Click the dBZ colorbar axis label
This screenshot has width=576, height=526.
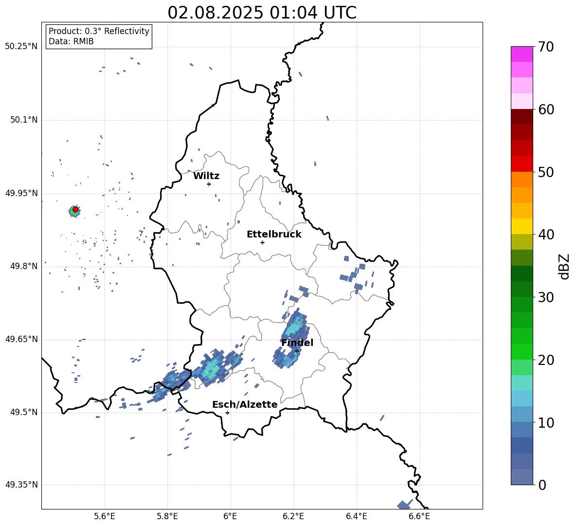click(565, 266)
